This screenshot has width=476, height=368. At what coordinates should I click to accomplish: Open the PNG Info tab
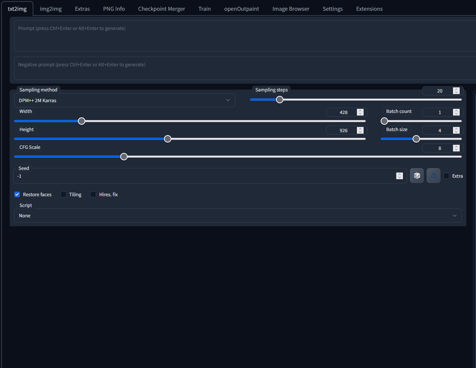pos(114,9)
